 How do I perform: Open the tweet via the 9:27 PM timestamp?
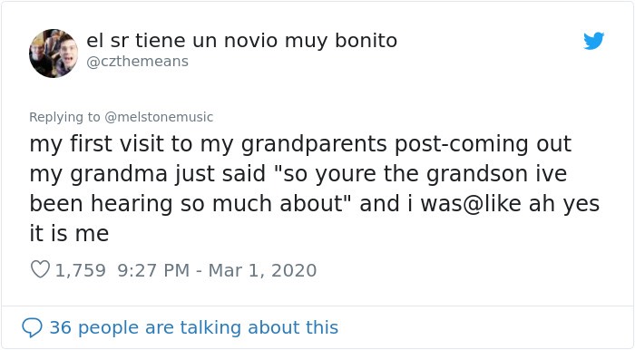point(153,270)
